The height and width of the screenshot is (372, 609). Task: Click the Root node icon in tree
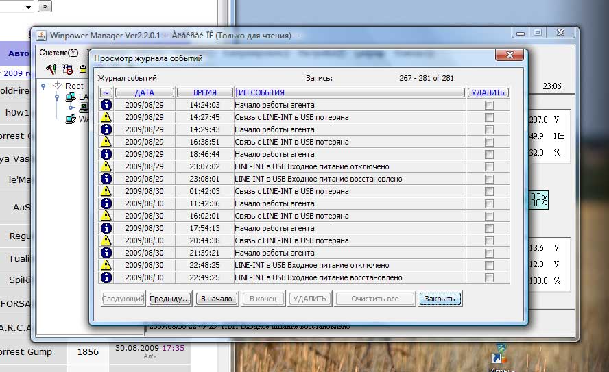[x=57, y=85]
